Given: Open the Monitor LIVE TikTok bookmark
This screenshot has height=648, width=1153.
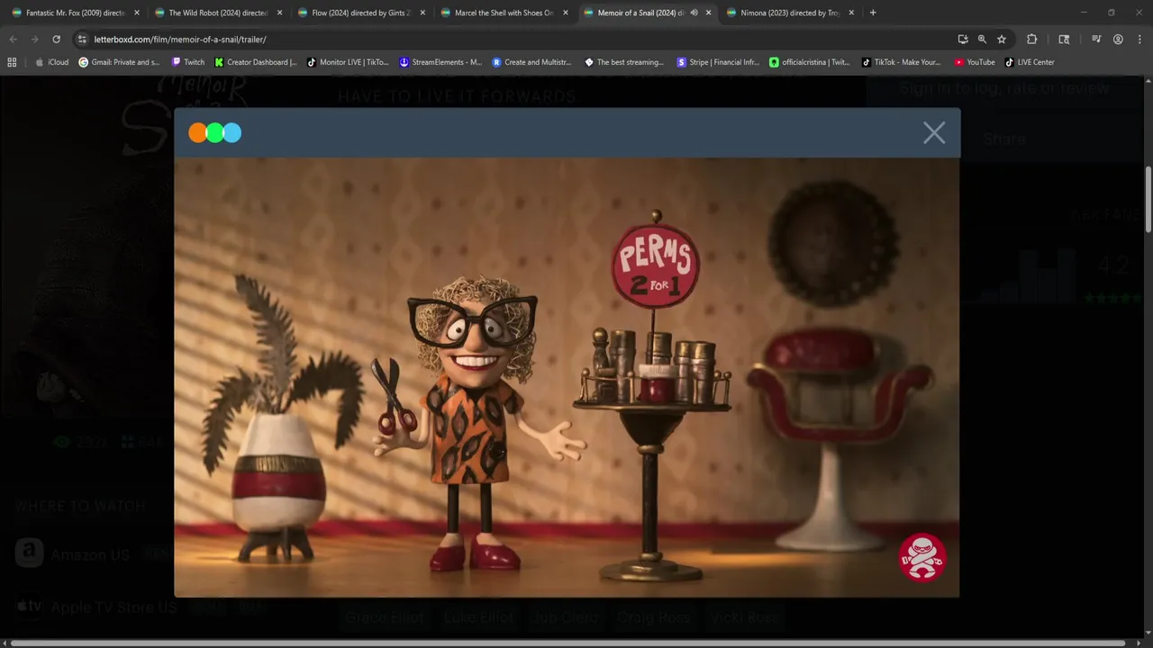Looking at the screenshot, I should [348, 62].
